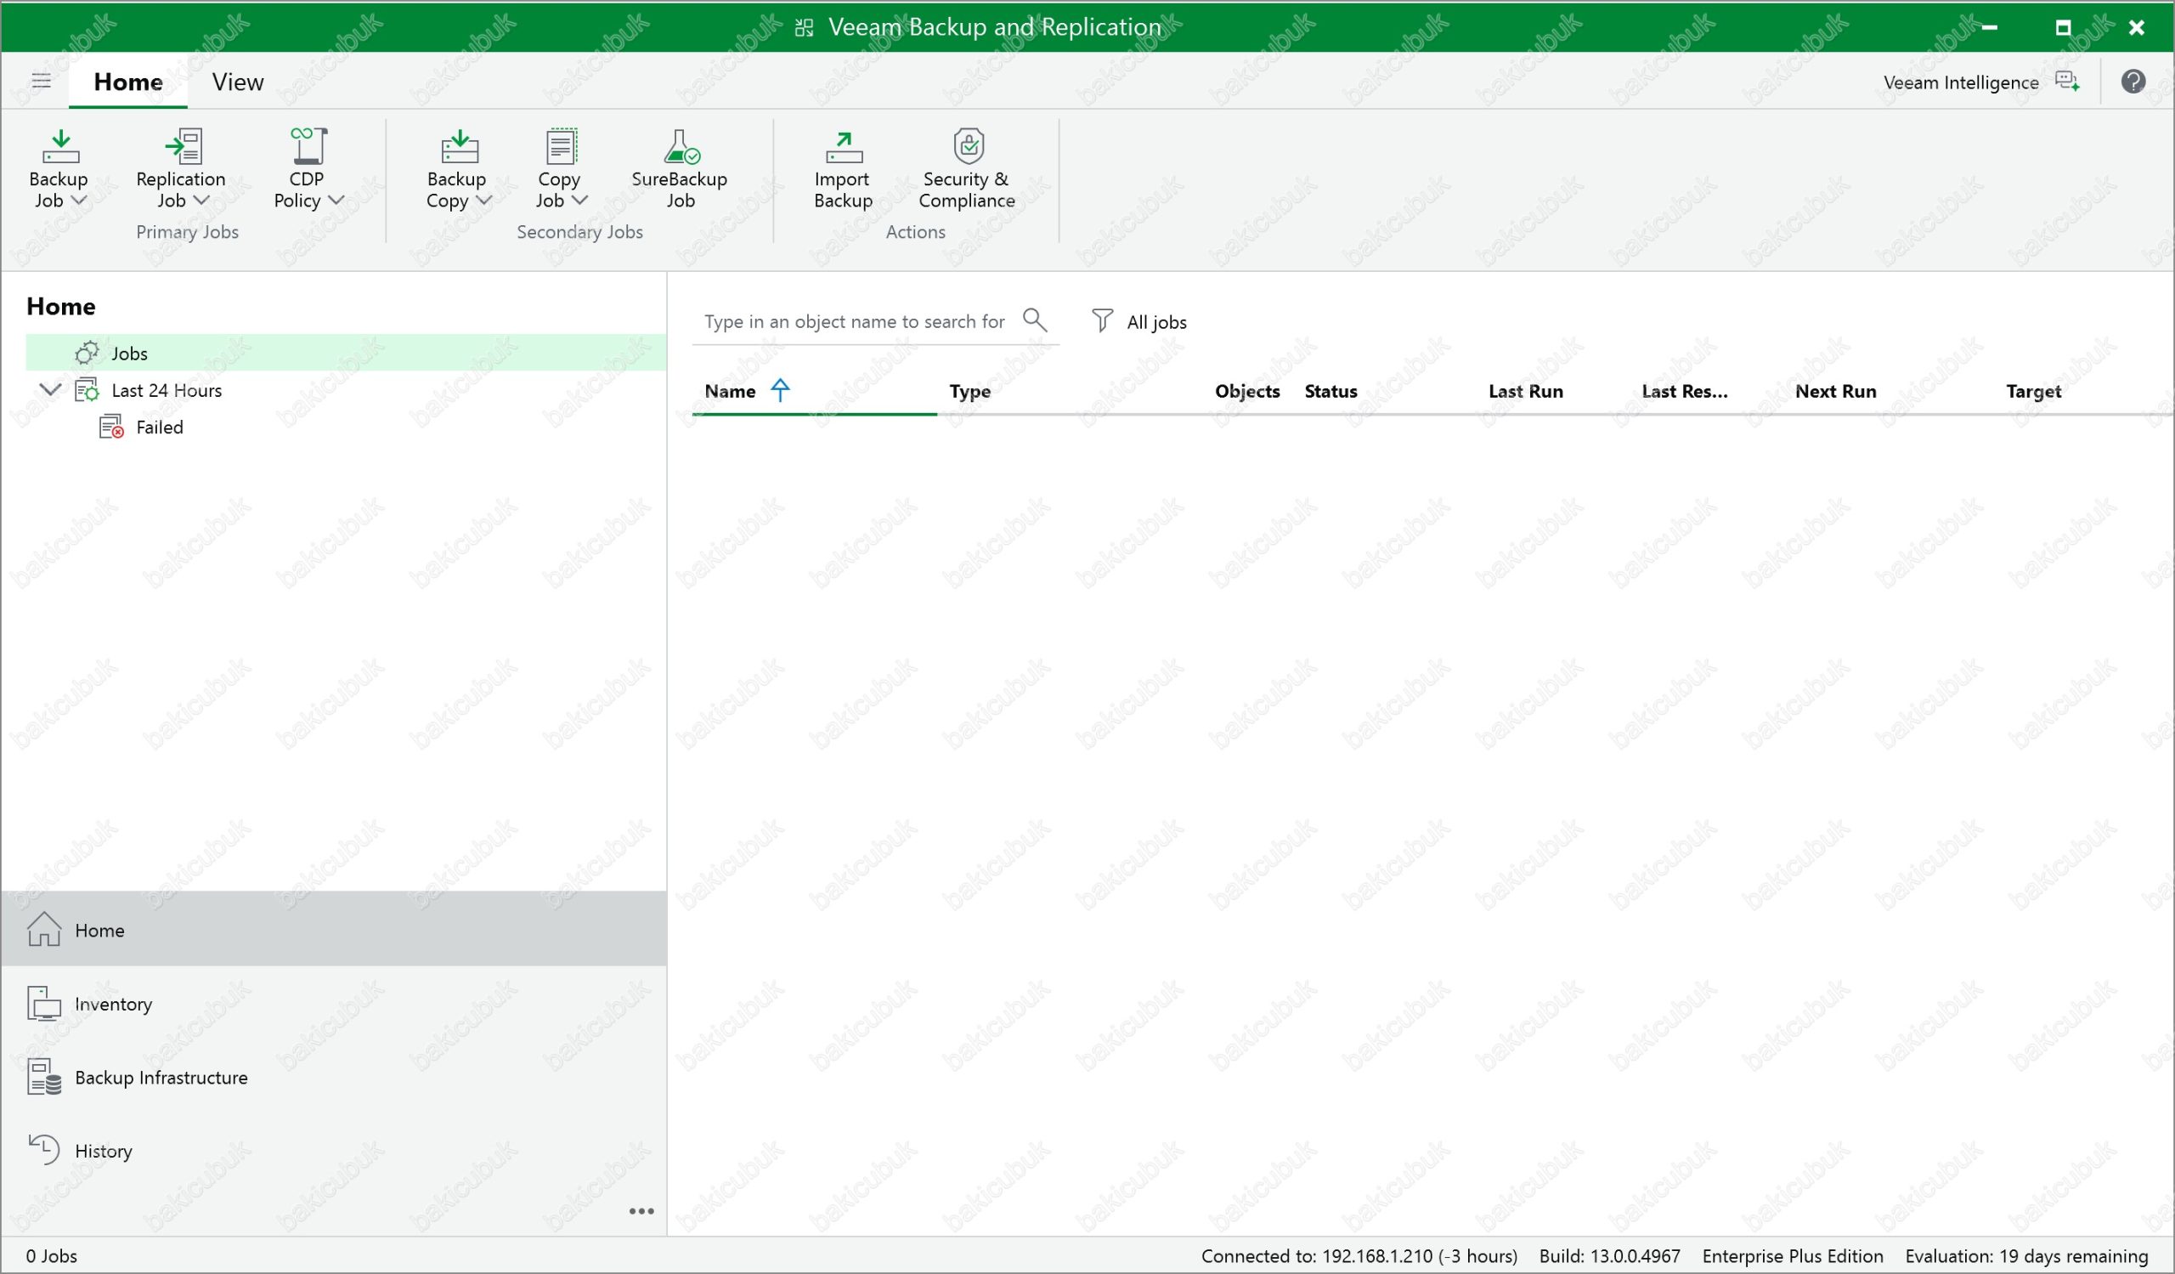Viewport: 2175px width, 1274px height.
Task: Sort by the Name column header
Action: click(x=730, y=392)
